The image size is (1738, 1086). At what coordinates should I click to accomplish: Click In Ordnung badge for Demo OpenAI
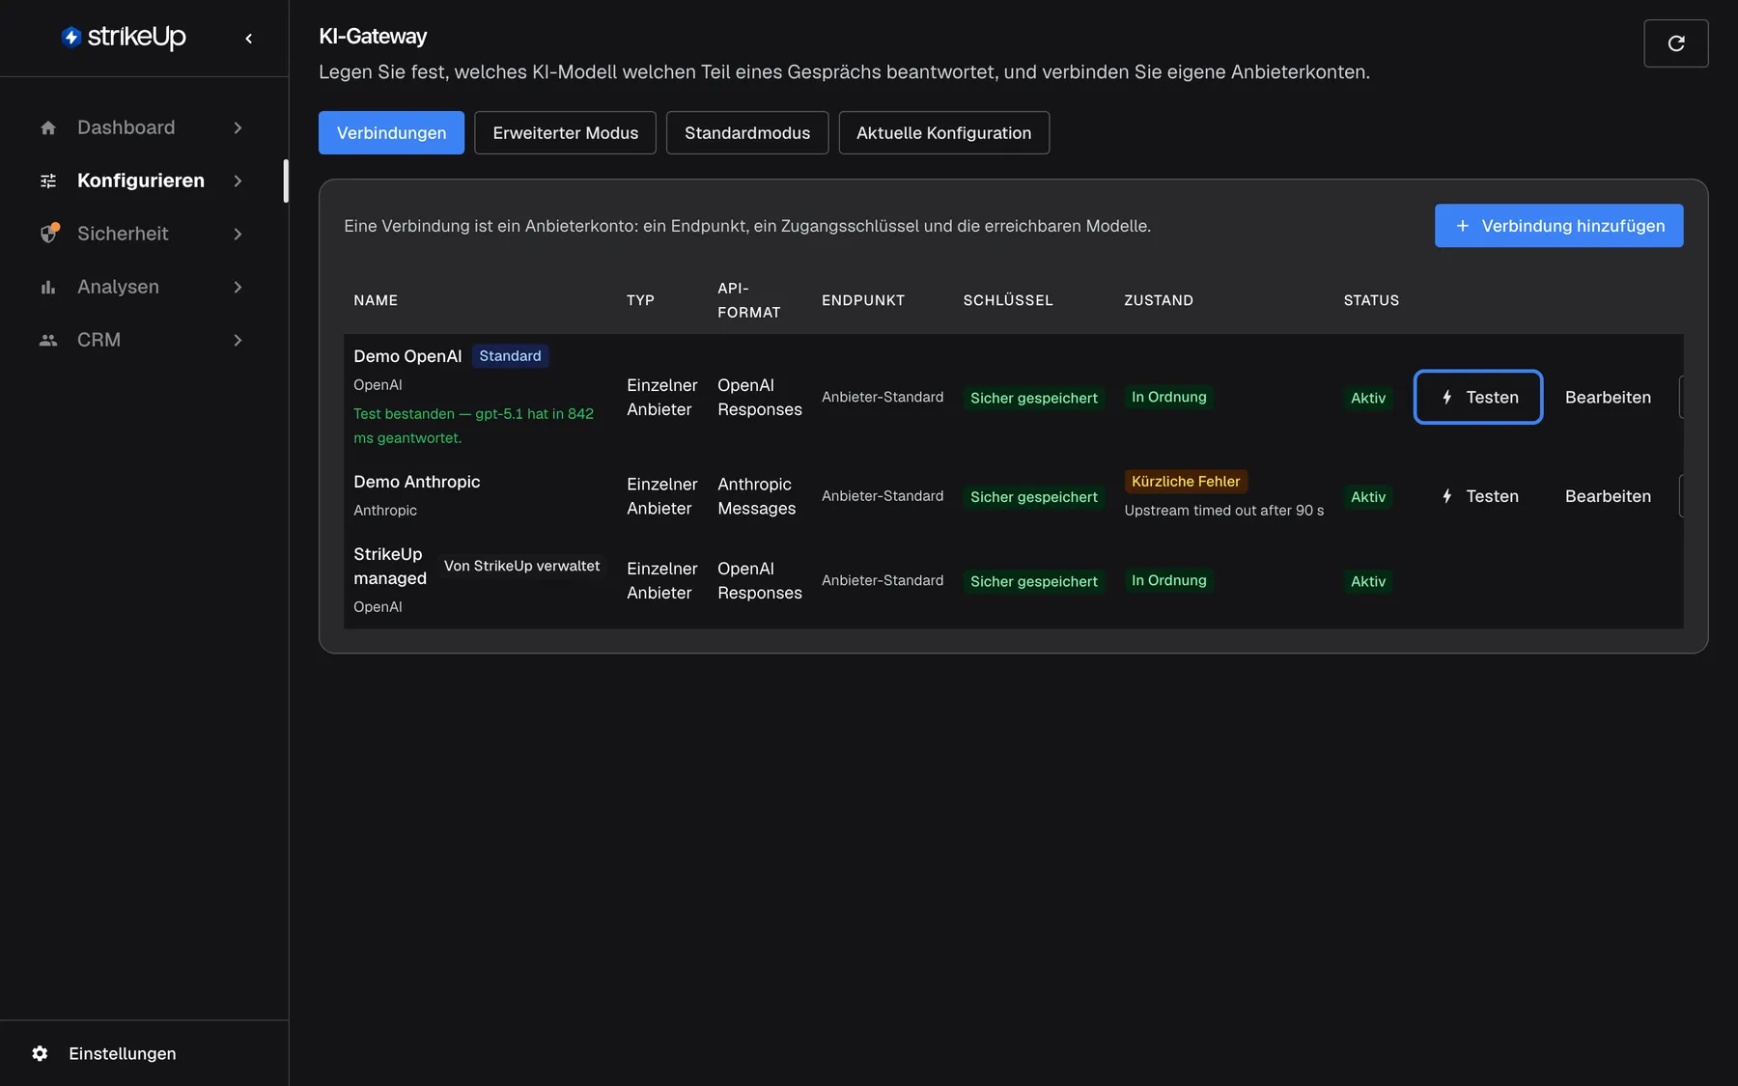(1168, 397)
